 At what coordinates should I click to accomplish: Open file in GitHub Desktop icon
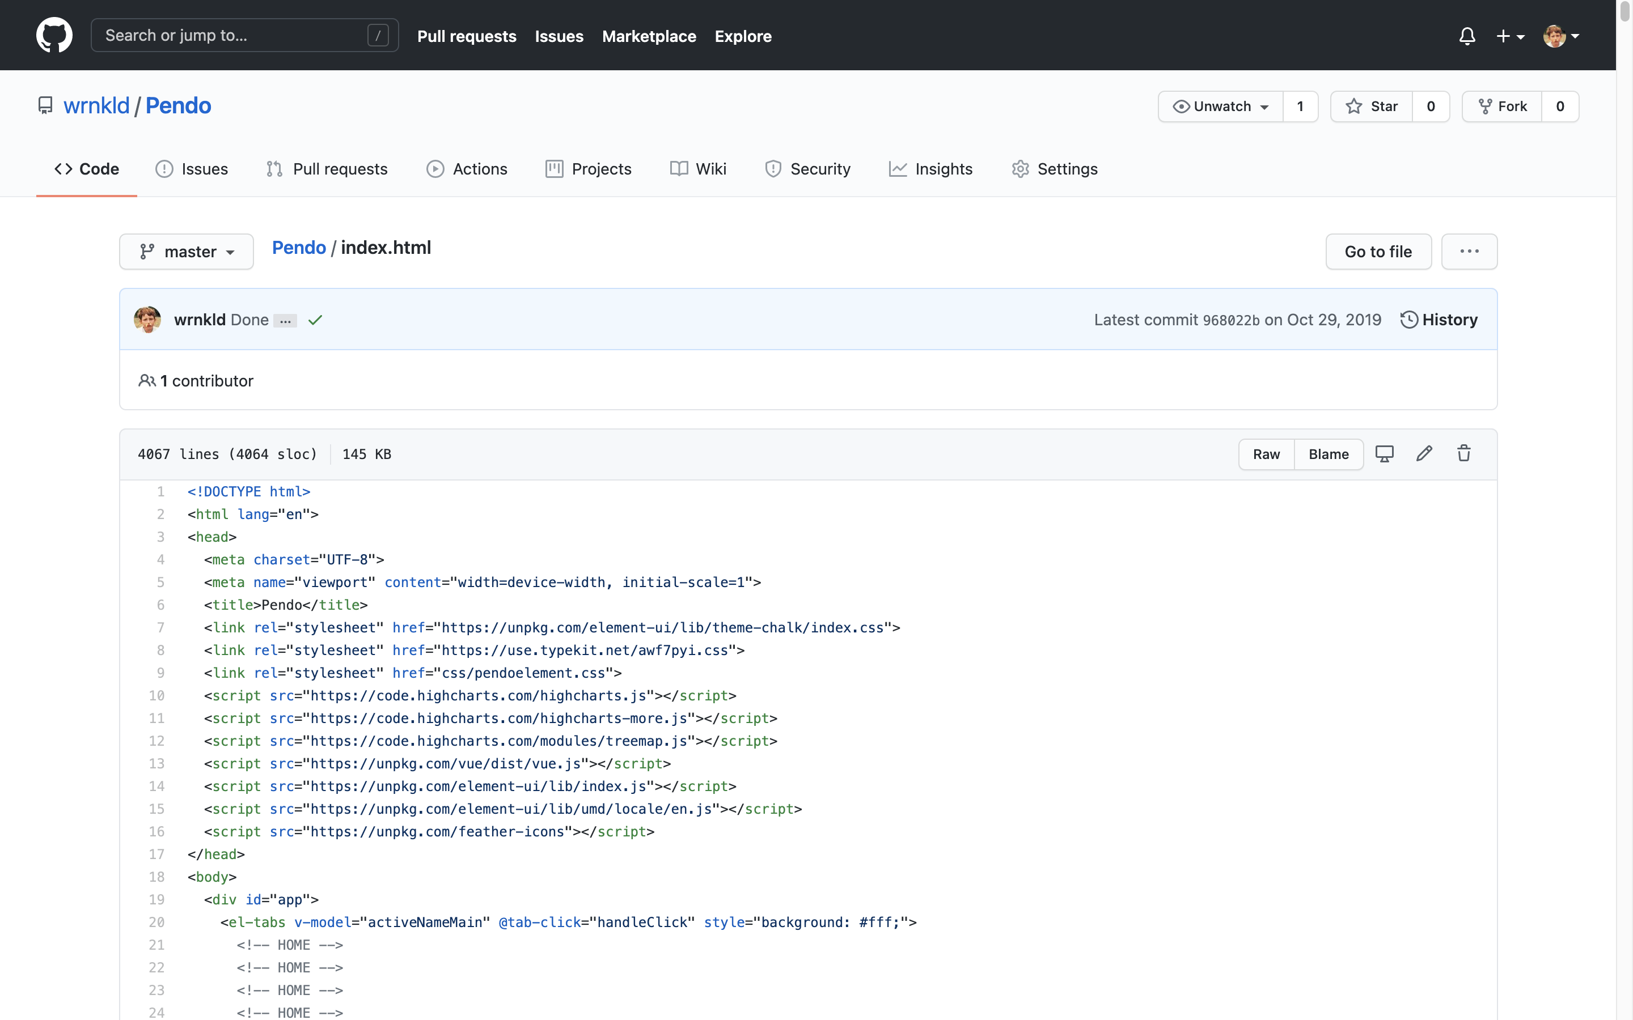[1385, 454]
